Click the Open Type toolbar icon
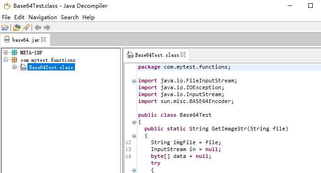 (17, 27)
